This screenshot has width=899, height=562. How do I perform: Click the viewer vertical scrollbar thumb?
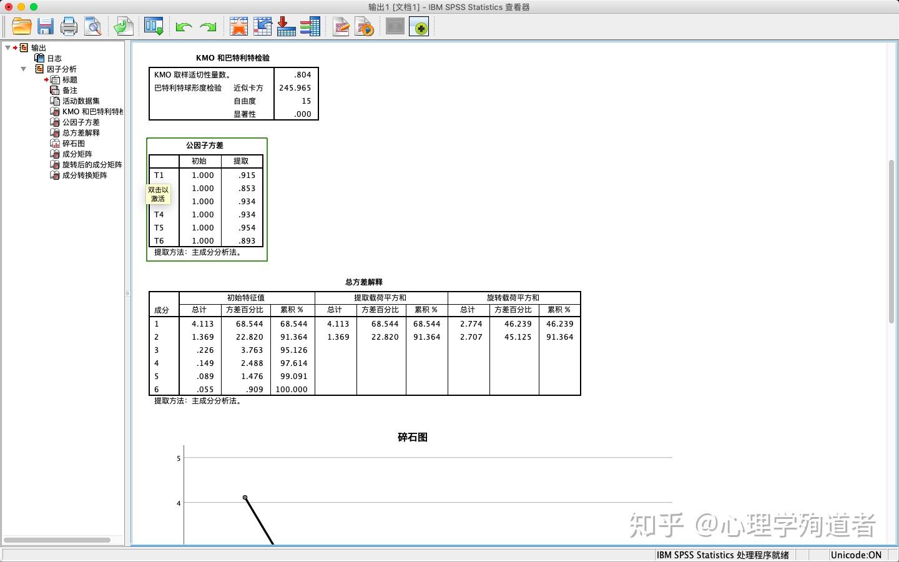click(892, 241)
